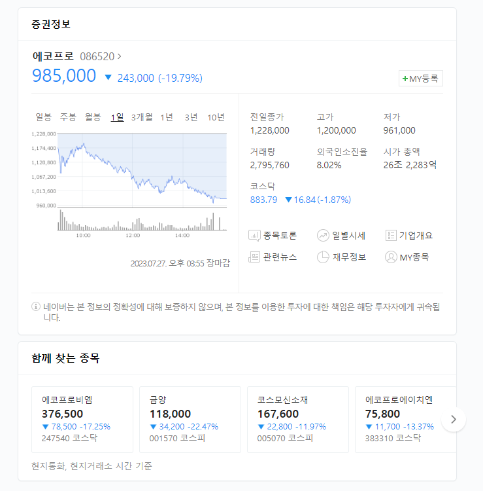The image size is (483, 491).
Task: Click the 전일종가 value 1,228,000
Action: [269, 130]
